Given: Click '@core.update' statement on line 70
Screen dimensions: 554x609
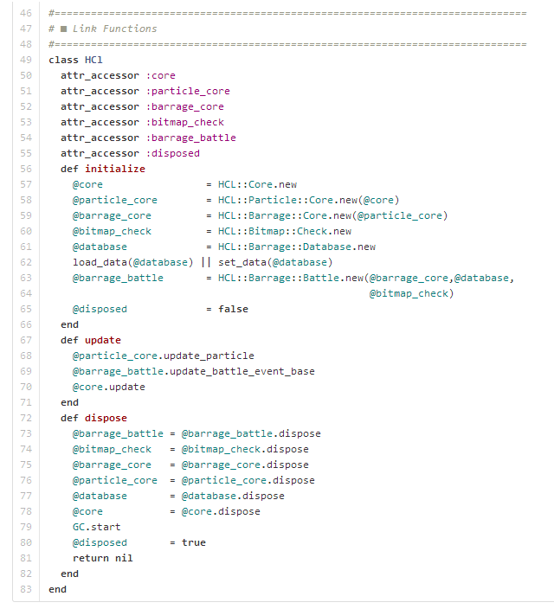Looking at the screenshot, I should point(109,387).
